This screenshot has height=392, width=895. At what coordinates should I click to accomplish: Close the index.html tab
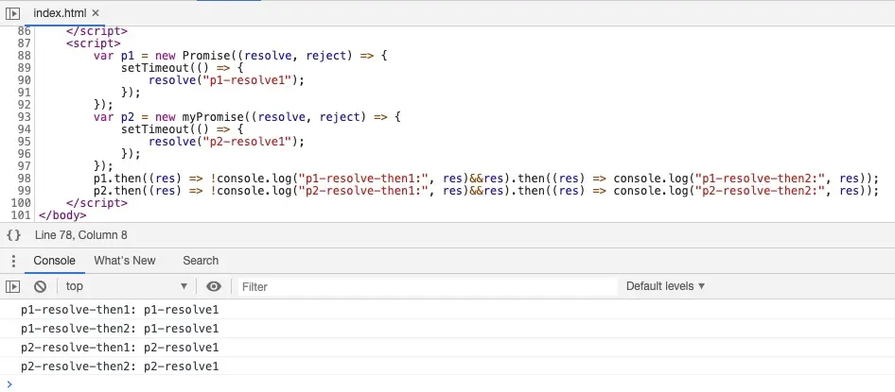96,12
